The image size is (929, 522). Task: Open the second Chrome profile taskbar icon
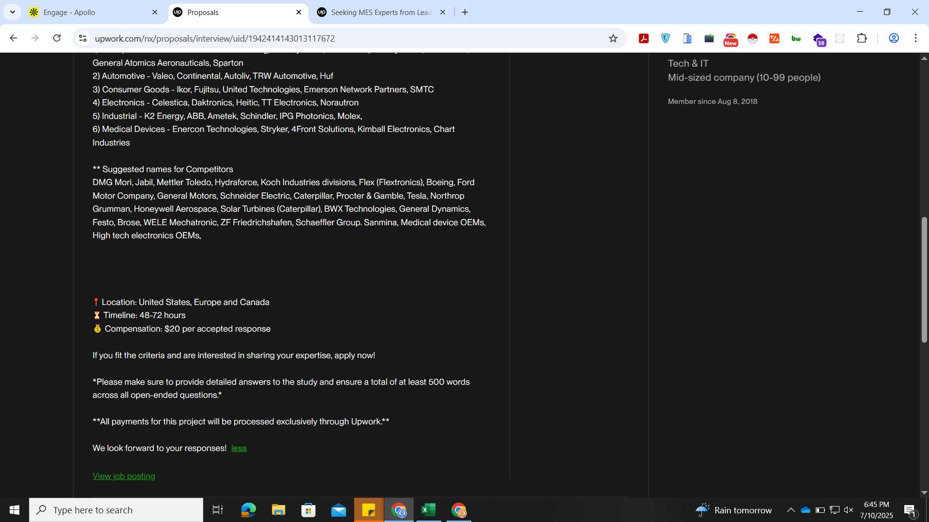[459, 510]
